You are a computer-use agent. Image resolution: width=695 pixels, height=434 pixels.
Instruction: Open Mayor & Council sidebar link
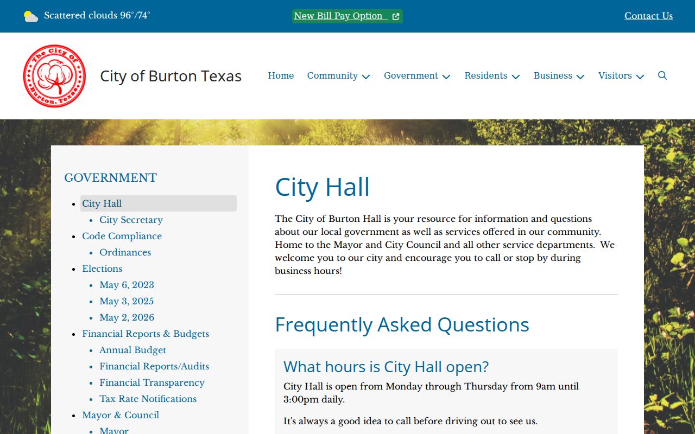point(121,415)
